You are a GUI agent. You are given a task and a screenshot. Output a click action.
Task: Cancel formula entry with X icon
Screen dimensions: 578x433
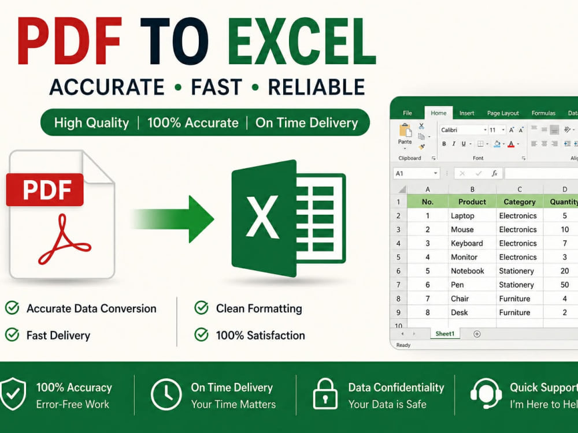462,173
